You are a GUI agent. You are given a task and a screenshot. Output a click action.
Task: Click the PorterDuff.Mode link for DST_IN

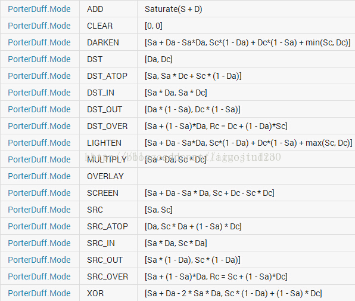click(39, 93)
